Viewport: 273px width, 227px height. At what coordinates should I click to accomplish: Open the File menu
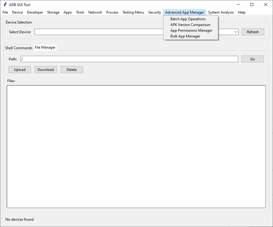click(5, 12)
